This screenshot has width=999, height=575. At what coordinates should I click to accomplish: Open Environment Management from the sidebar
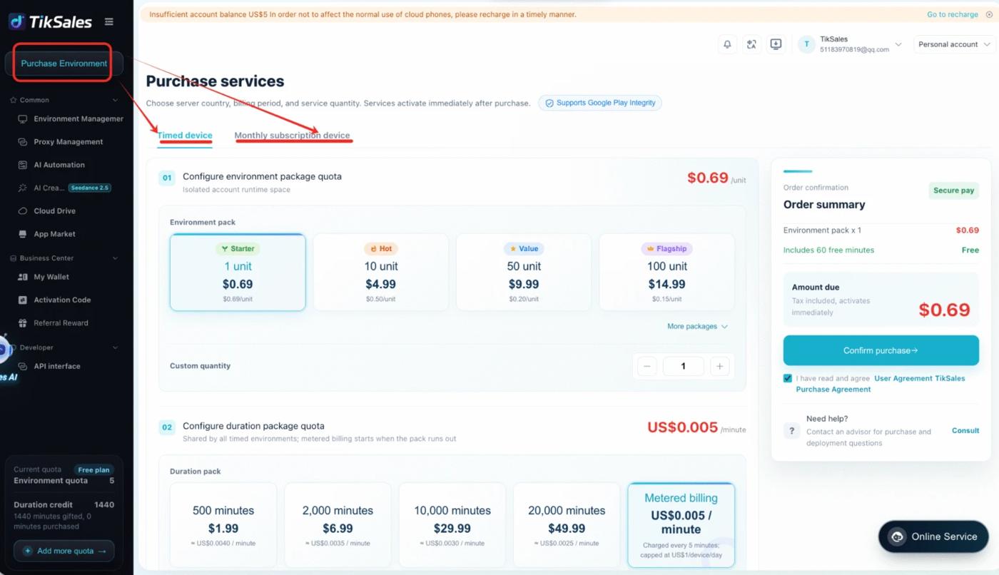pyautogui.click(x=70, y=119)
